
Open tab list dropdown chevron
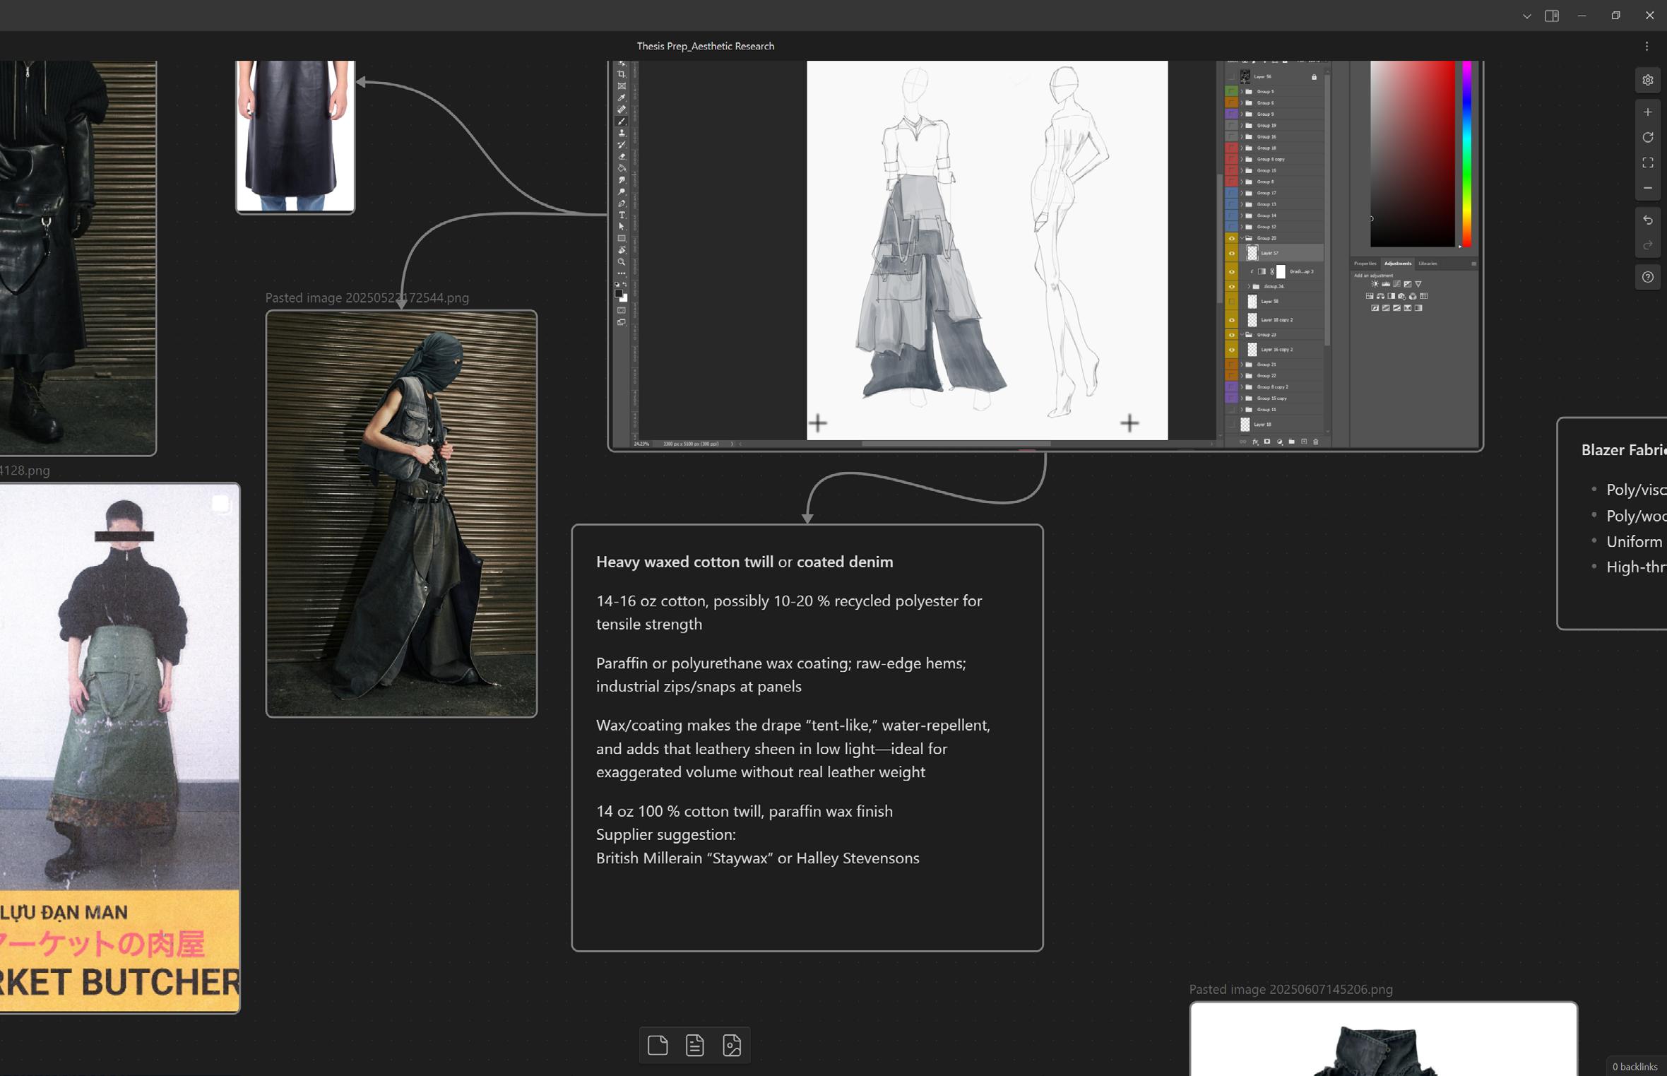click(x=1526, y=16)
